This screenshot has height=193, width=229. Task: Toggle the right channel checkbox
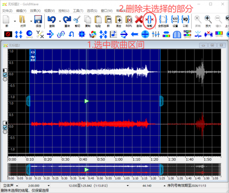click(x=5, y=127)
